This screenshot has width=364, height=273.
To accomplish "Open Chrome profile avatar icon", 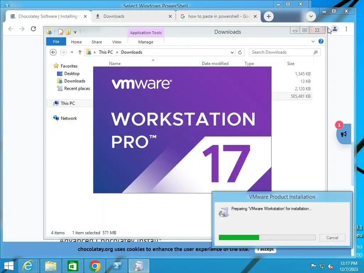I will (x=335, y=29).
